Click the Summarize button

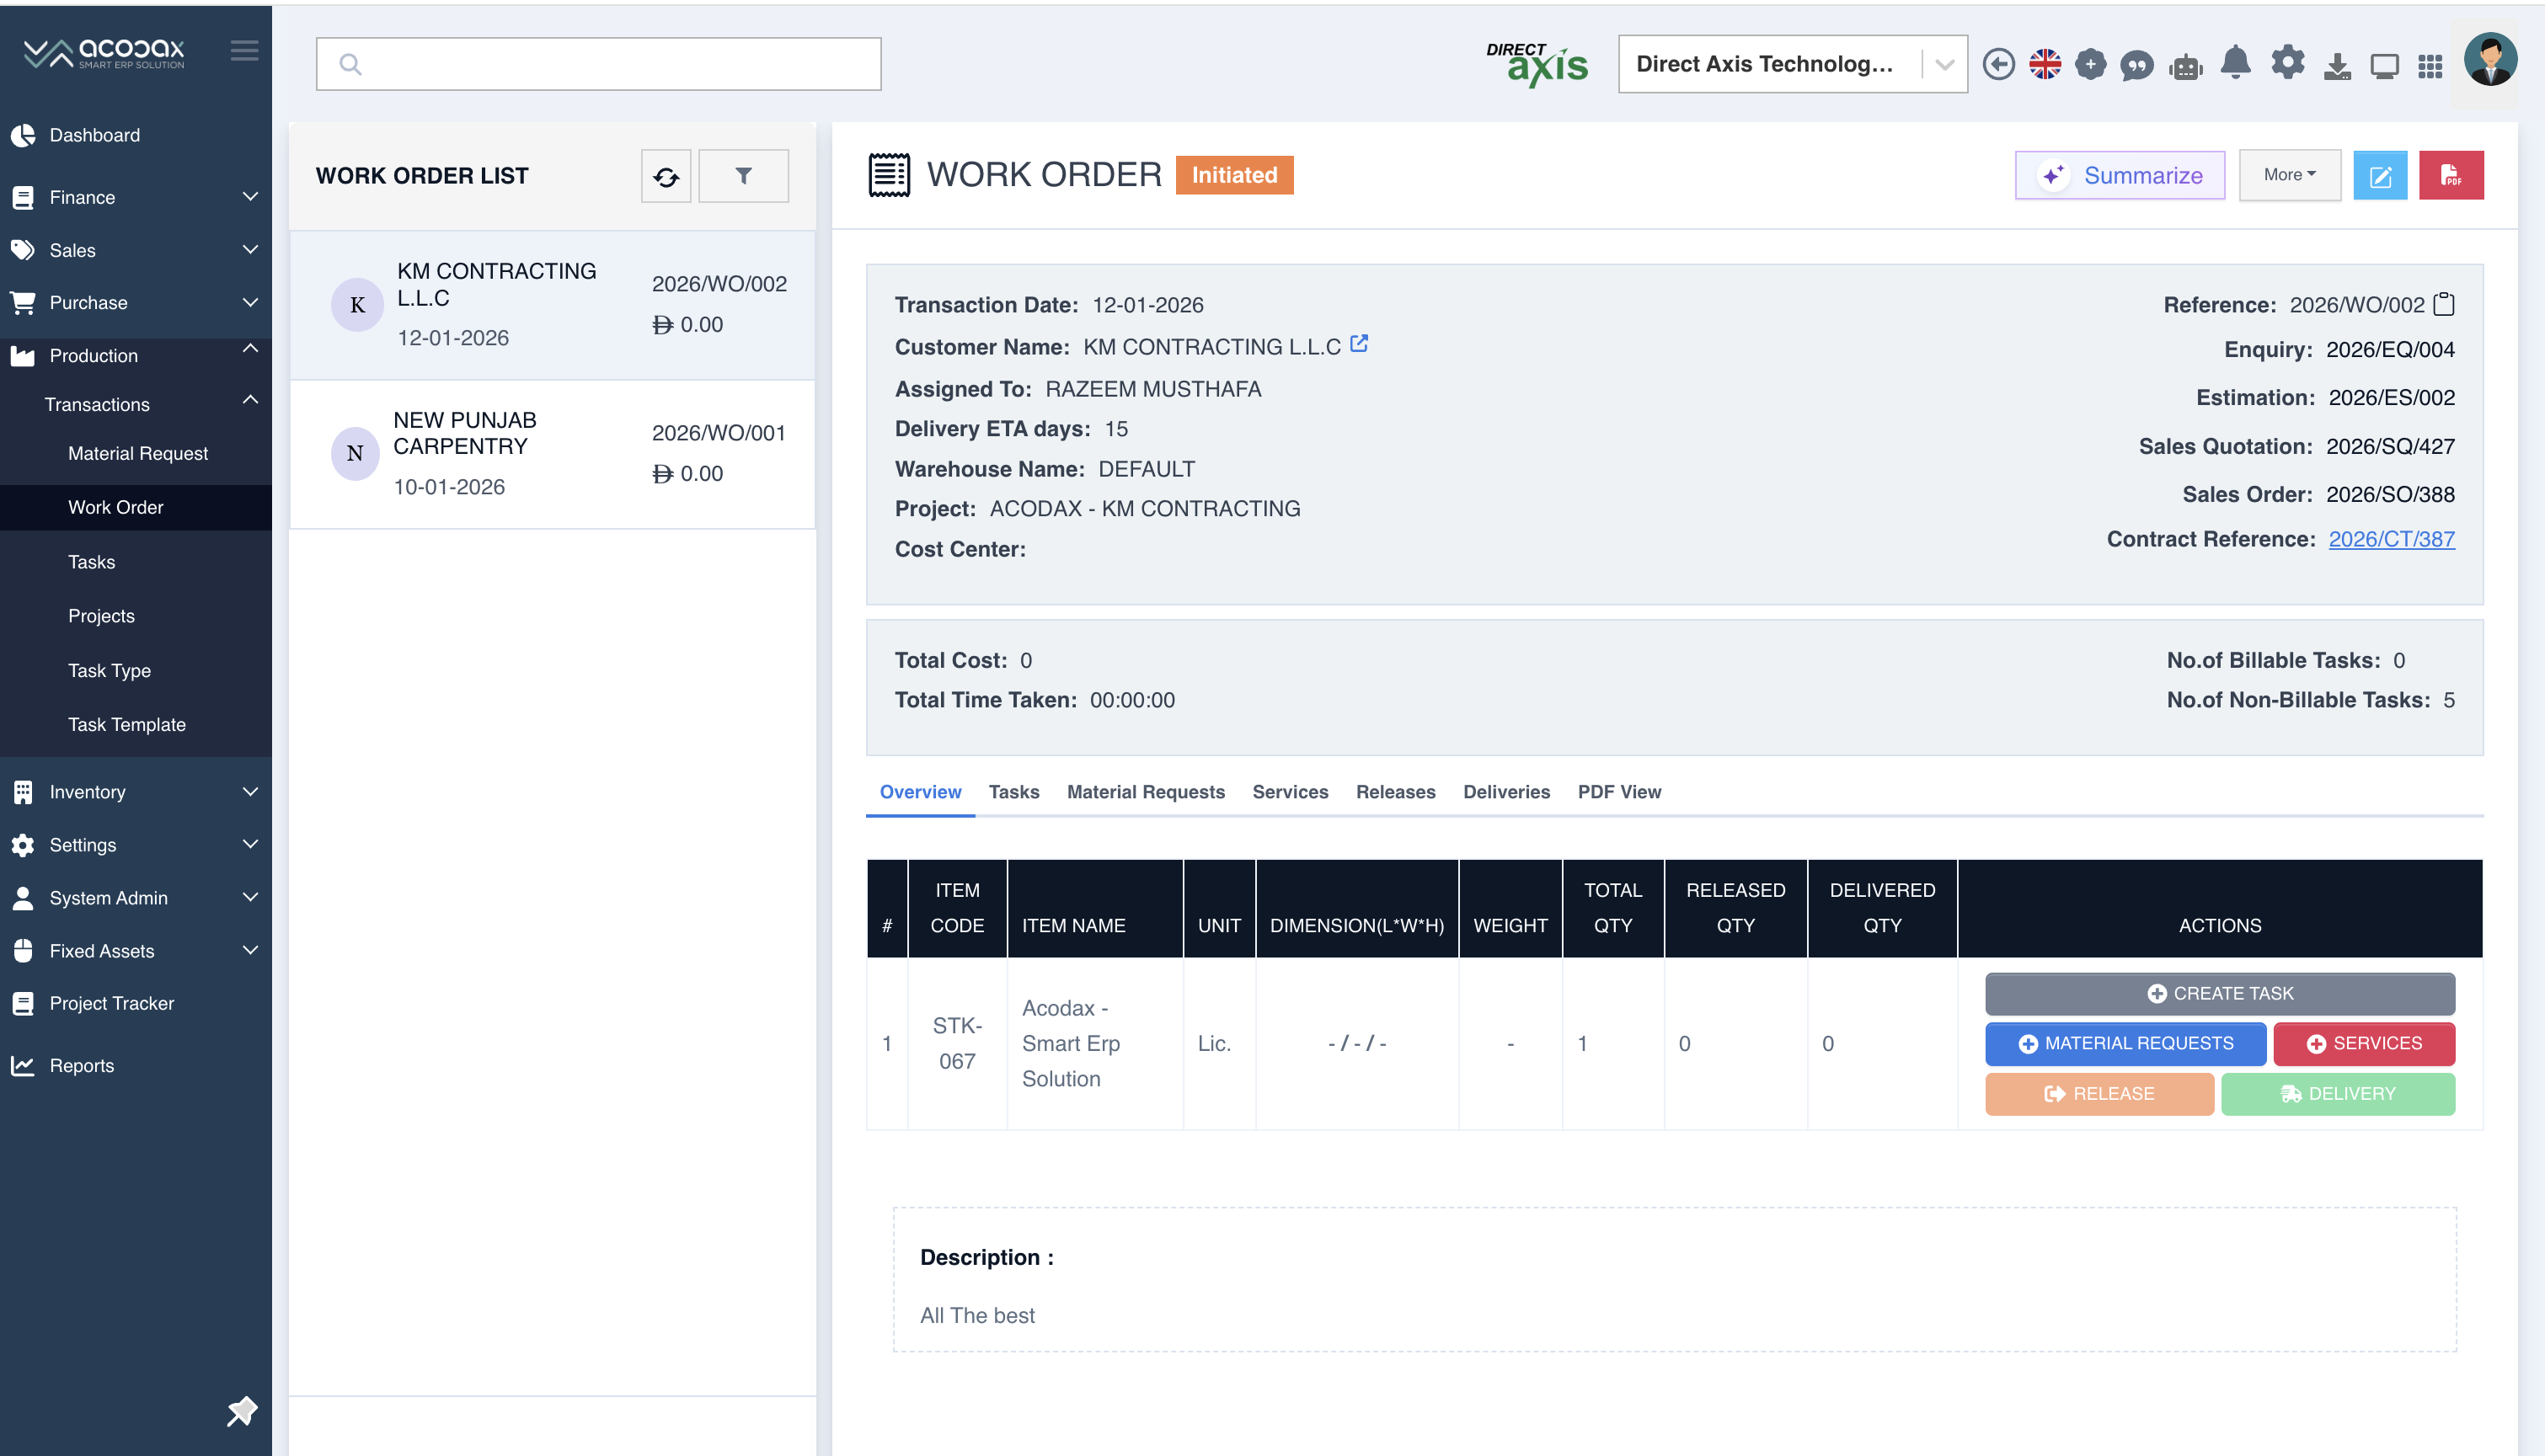2119,176
